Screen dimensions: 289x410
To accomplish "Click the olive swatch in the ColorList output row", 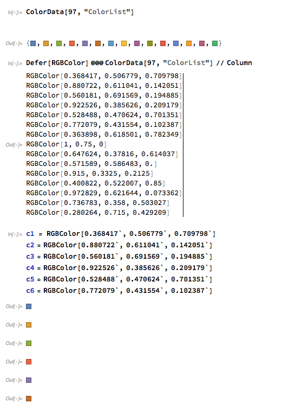I will 150,43.
